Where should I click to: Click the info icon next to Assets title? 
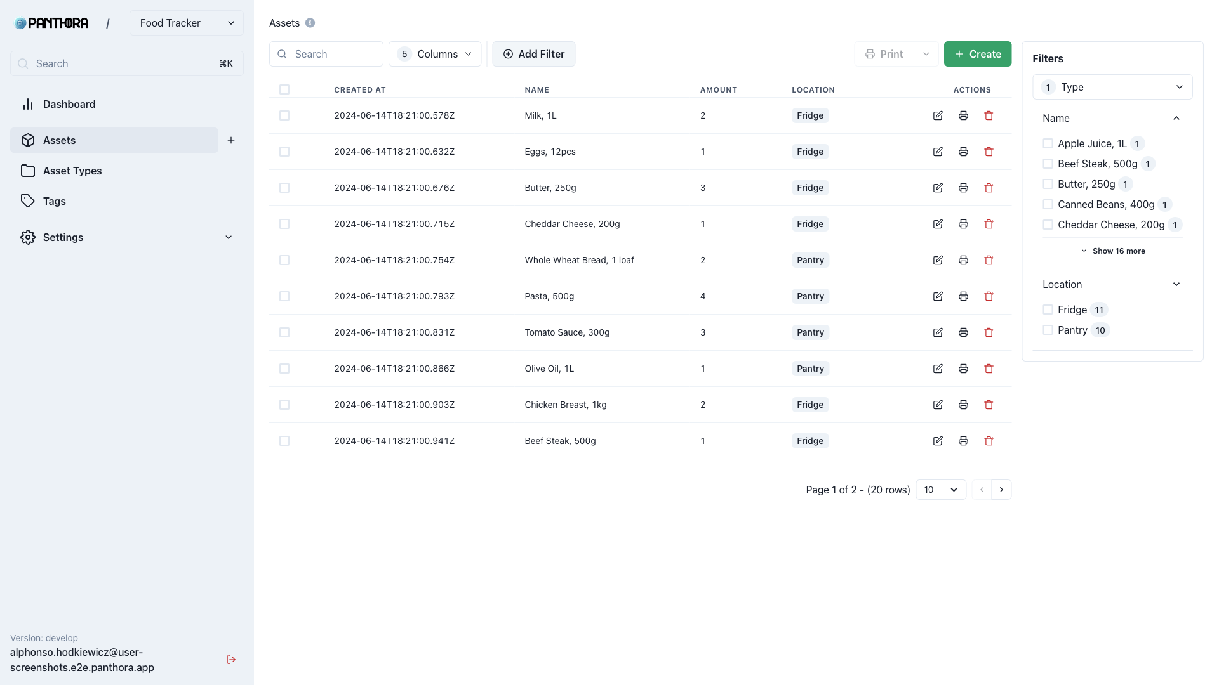(310, 23)
